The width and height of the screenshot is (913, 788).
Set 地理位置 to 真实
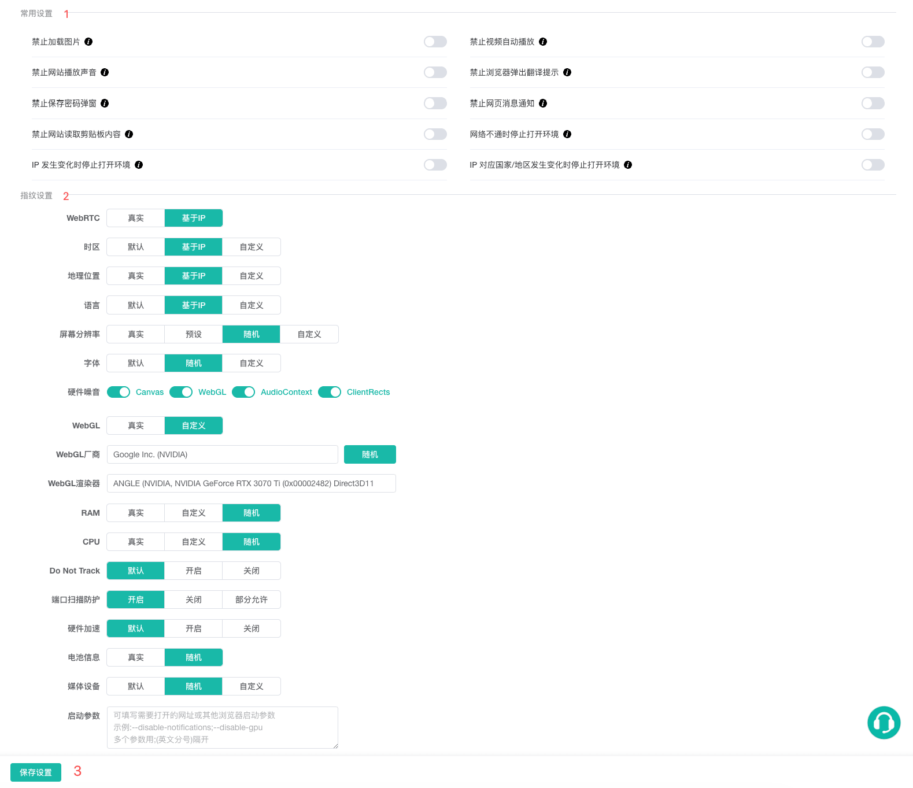[136, 276]
